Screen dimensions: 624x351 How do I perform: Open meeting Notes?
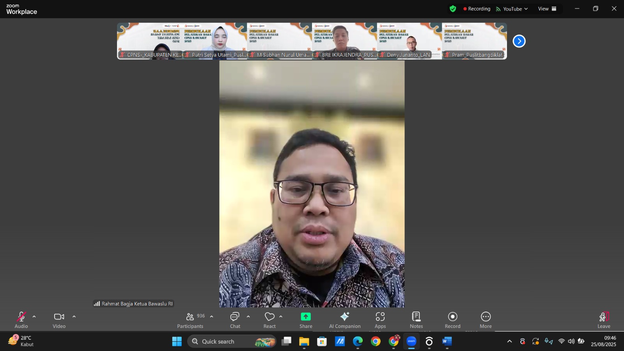click(x=416, y=320)
